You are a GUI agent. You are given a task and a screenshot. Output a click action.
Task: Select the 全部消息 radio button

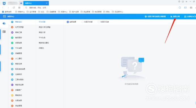coord(71,22)
